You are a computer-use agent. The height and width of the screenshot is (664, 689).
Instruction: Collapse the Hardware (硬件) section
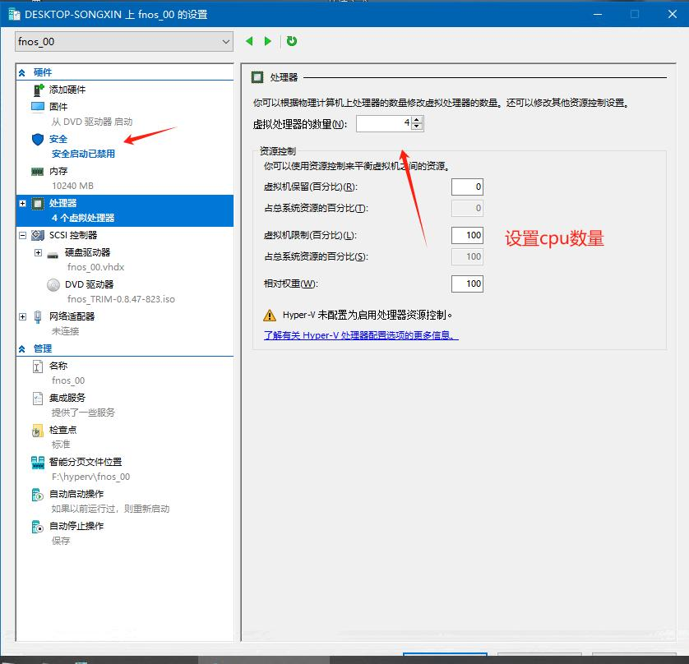tap(22, 73)
